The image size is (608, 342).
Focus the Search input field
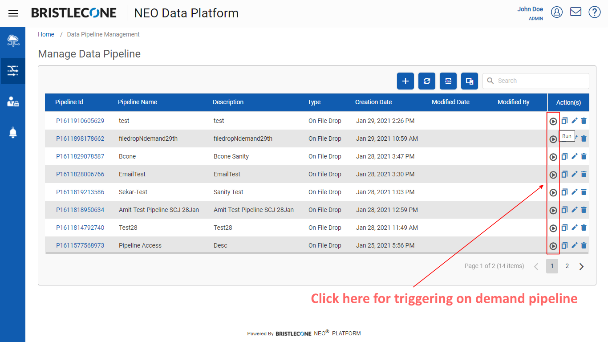[x=536, y=81]
